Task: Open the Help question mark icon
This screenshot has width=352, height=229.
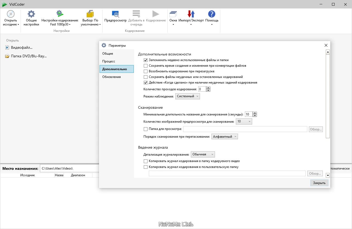Action: [x=212, y=14]
